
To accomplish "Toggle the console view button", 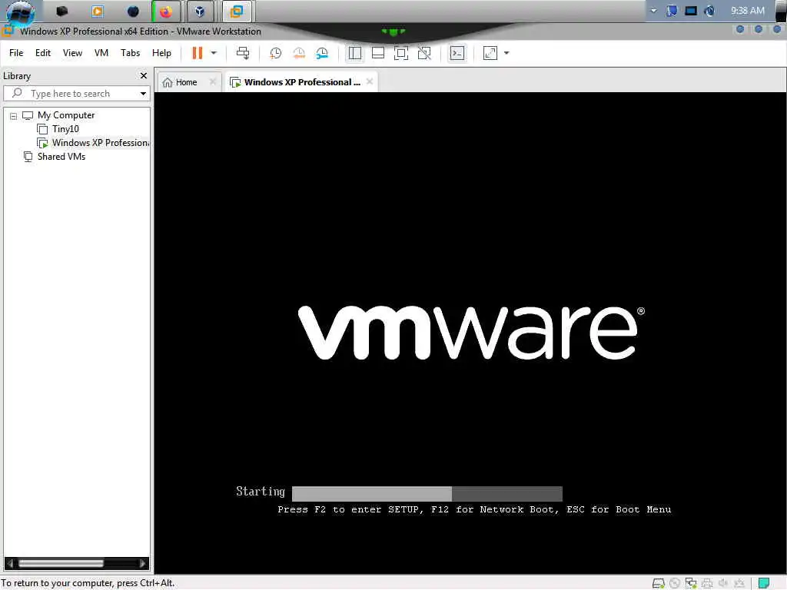I will 457,53.
